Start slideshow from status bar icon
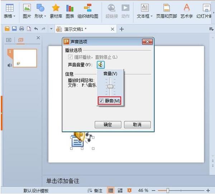The image size is (215, 194). pyautogui.click(x=129, y=190)
